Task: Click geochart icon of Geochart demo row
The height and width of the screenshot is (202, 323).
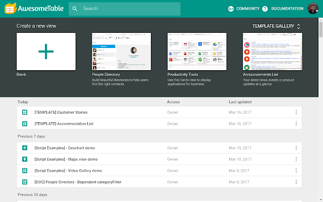Action: 25,148
